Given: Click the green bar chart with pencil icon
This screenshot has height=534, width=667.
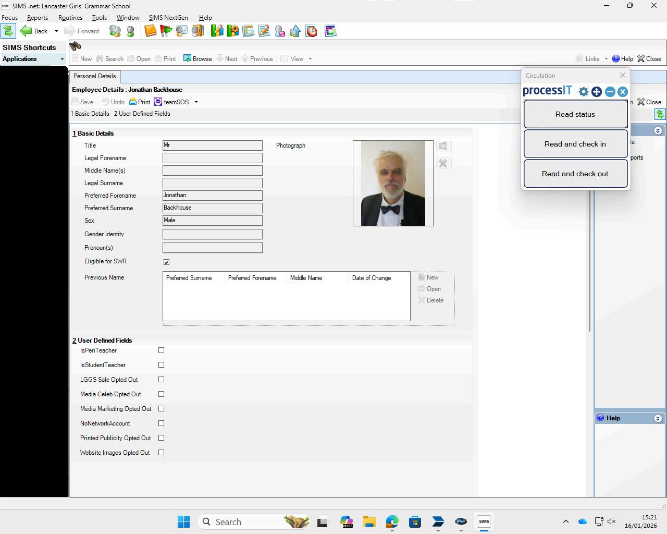Looking at the screenshot, I should (217, 31).
